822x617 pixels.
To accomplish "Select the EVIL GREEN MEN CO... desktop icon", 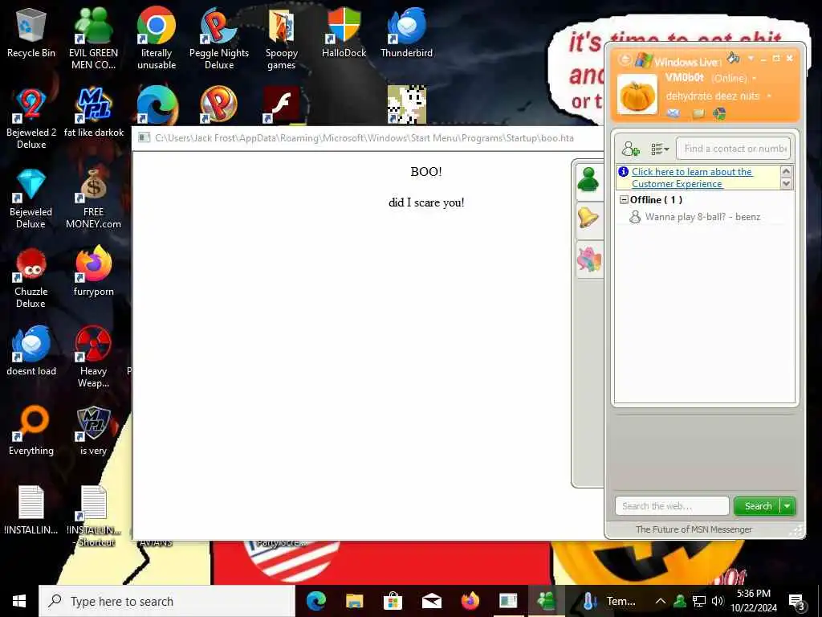I will click(x=93, y=39).
